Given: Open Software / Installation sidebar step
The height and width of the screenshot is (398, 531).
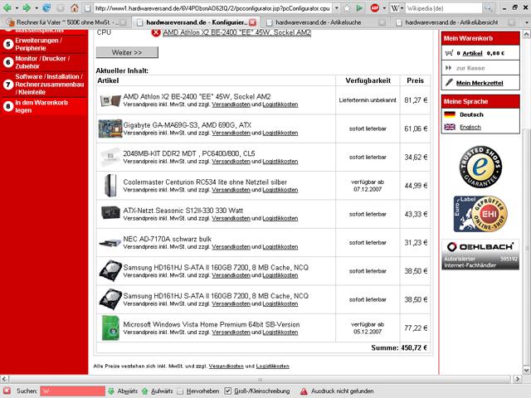Looking at the screenshot, I should click(49, 85).
